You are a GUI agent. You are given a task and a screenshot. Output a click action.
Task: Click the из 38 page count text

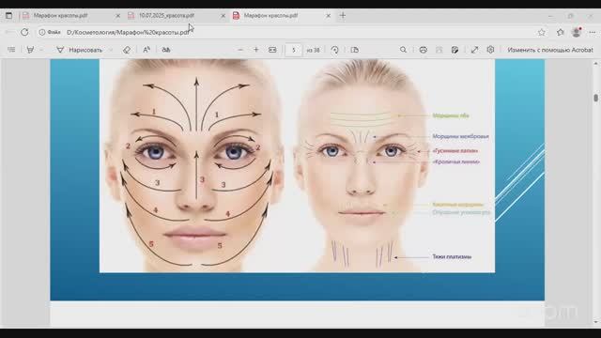pos(313,50)
